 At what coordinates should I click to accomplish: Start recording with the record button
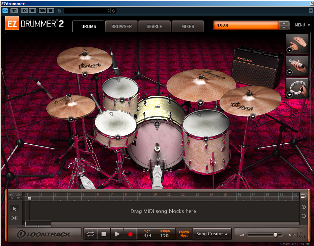point(130,234)
